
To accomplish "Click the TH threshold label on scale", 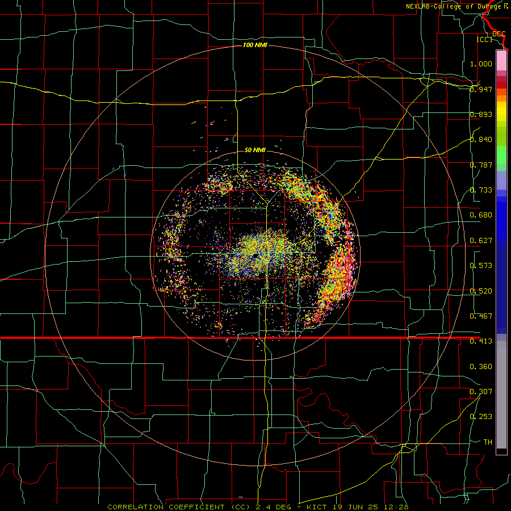I will pyautogui.click(x=488, y=442).
